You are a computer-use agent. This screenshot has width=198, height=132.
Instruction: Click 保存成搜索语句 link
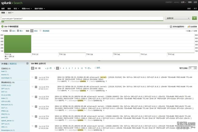(179, 27)
